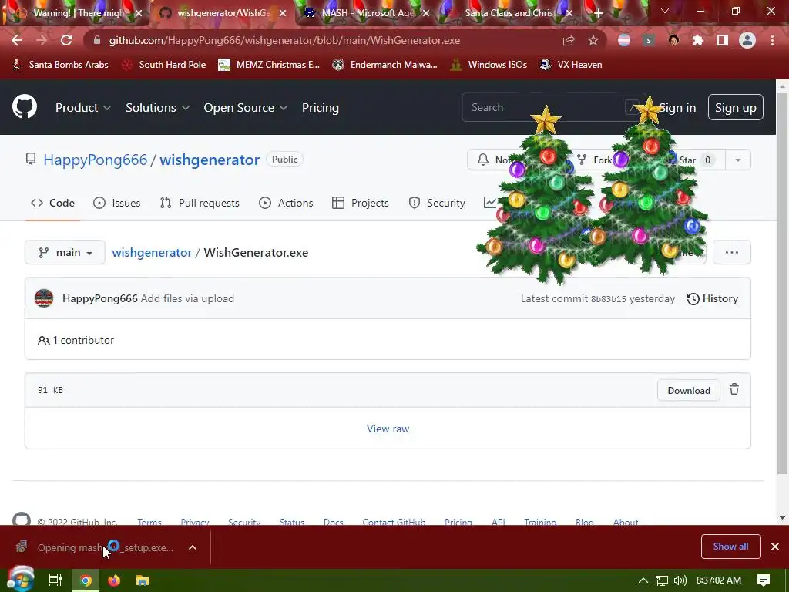The width and height of the screenshot is (789, 592).
Task: Launch Firefox from the taskbar
Action: (114, 580)
